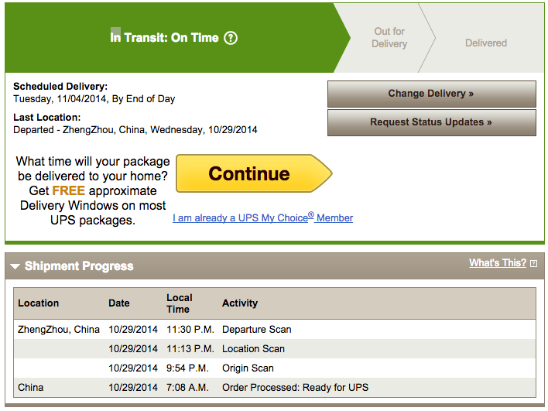Open the What's This? link

tap(498, 263)
